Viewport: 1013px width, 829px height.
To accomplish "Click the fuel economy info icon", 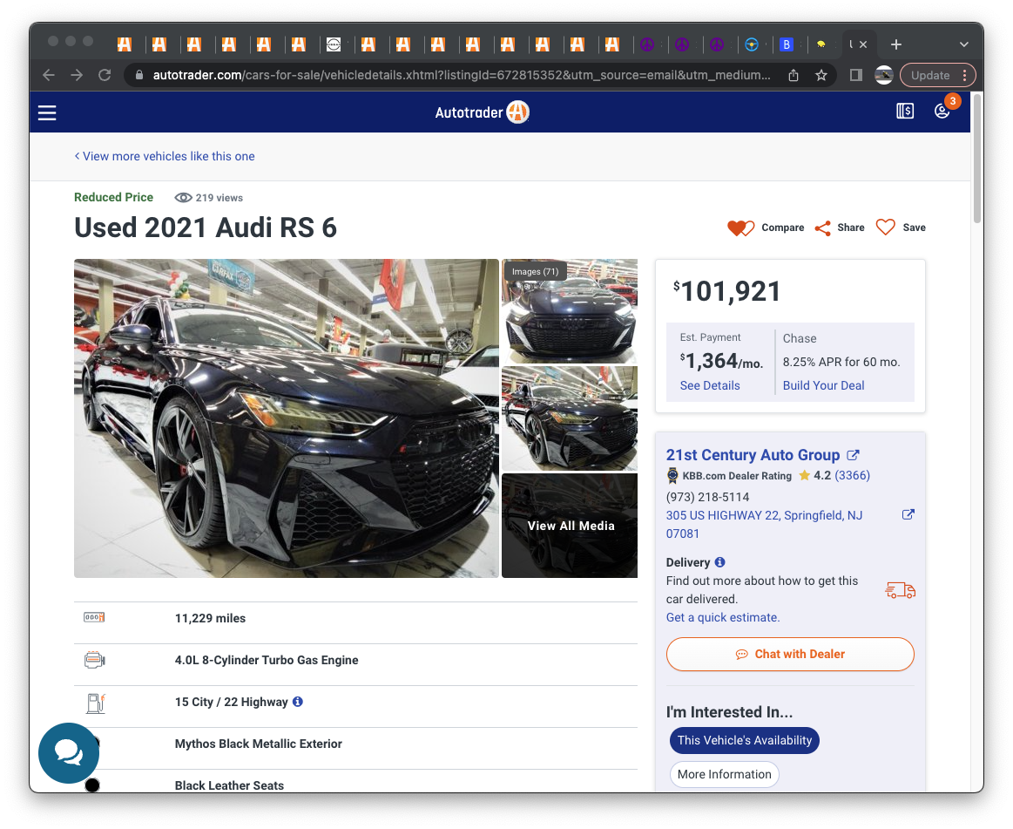I will pos(298,702).
